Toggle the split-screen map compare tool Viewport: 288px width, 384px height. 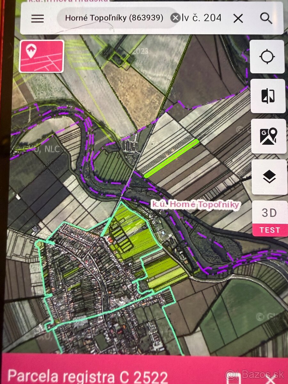tap(268, 96)
